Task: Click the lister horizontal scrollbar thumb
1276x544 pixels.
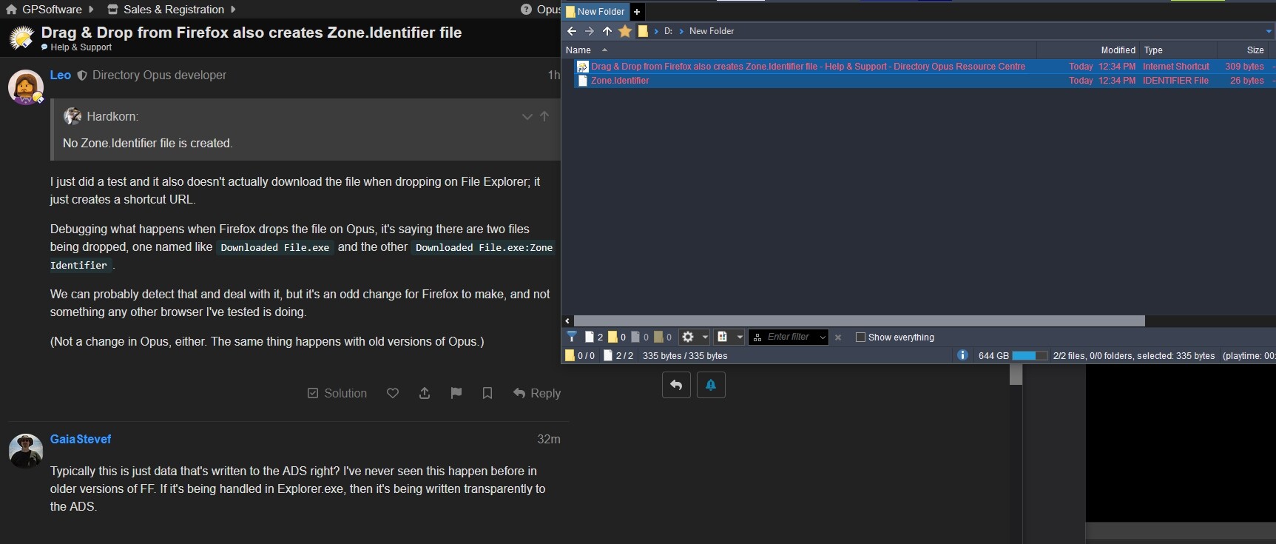Action: click(x=860, y=321)
